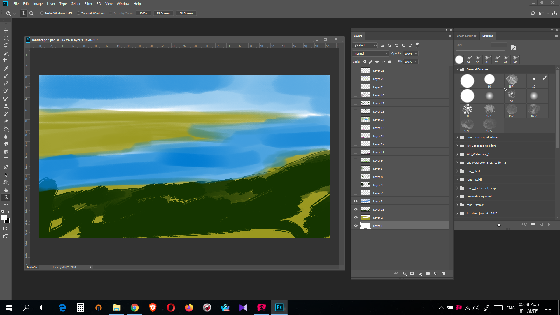The height and width of the screenshot is (315, 560).
Task: Select the Move tool
Action: click(6, 31)
